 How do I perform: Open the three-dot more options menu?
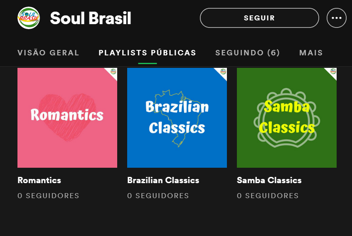(x=336, y=18)
